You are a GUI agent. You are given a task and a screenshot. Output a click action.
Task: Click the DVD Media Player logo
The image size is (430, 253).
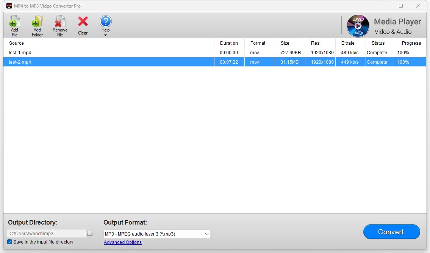(358, 26)
